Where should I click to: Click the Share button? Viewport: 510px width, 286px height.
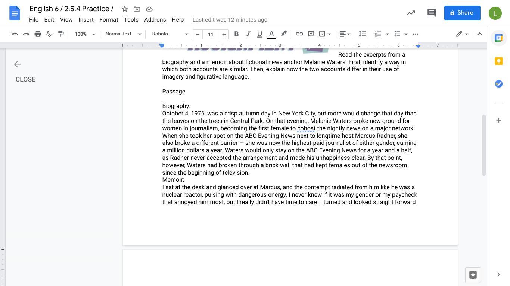(x=462, y=13)
